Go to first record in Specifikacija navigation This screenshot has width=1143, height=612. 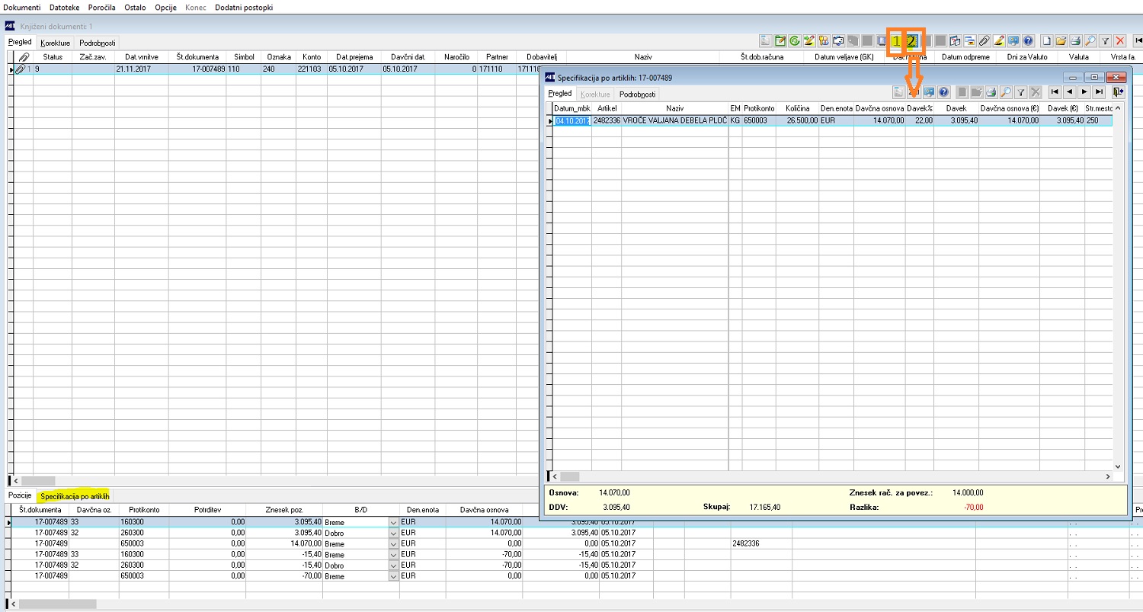click(1055, 91)
